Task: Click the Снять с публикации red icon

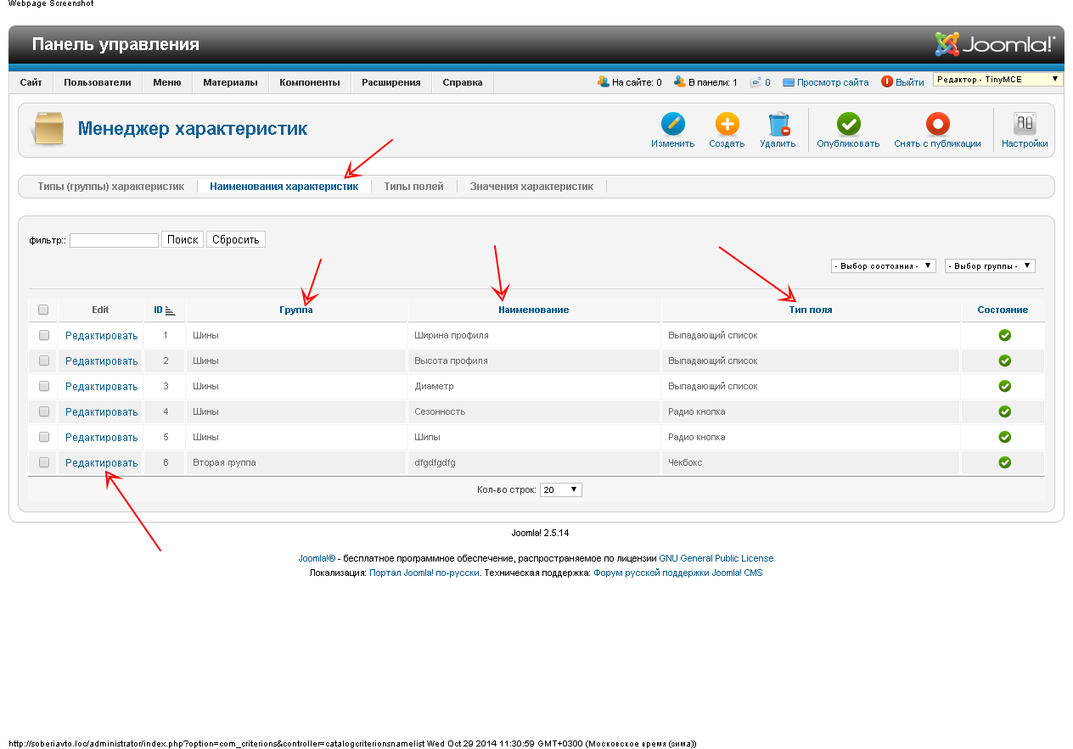Action: coord(937,124)
